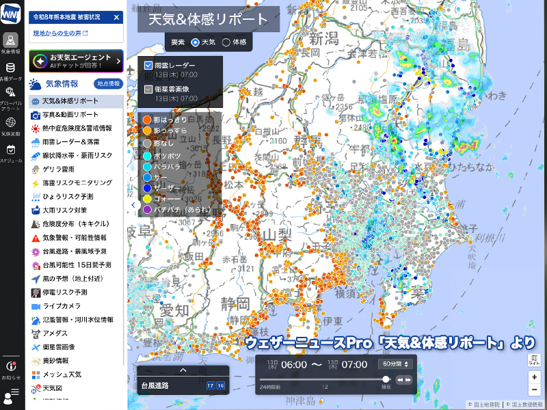Select typhoon number 17 button
The image size is (547, 410).
211,385
